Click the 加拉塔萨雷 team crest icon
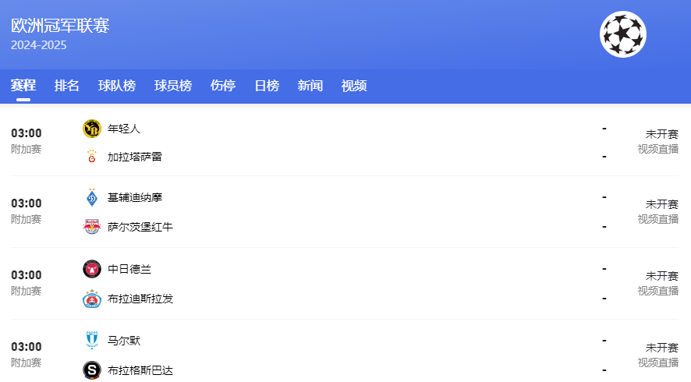 (x=92, y=157)
